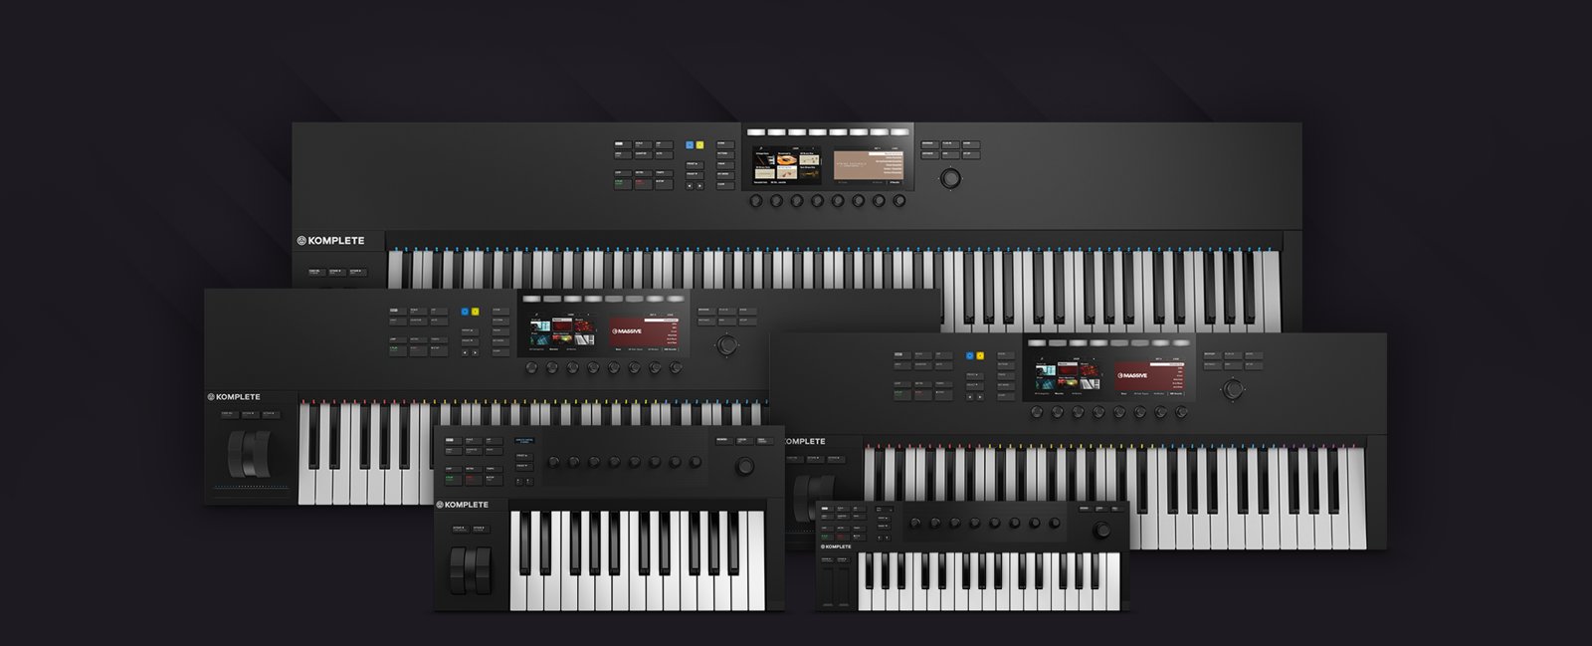Image resolution: width=1592 pixels, height=646 pixels.
Task: Click the first rotary knob under the top display
Action: (756, 201)
